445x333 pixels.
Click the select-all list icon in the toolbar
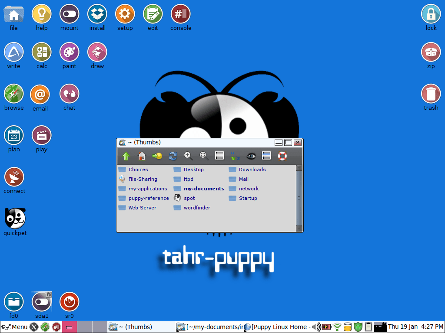coord(266,156)
